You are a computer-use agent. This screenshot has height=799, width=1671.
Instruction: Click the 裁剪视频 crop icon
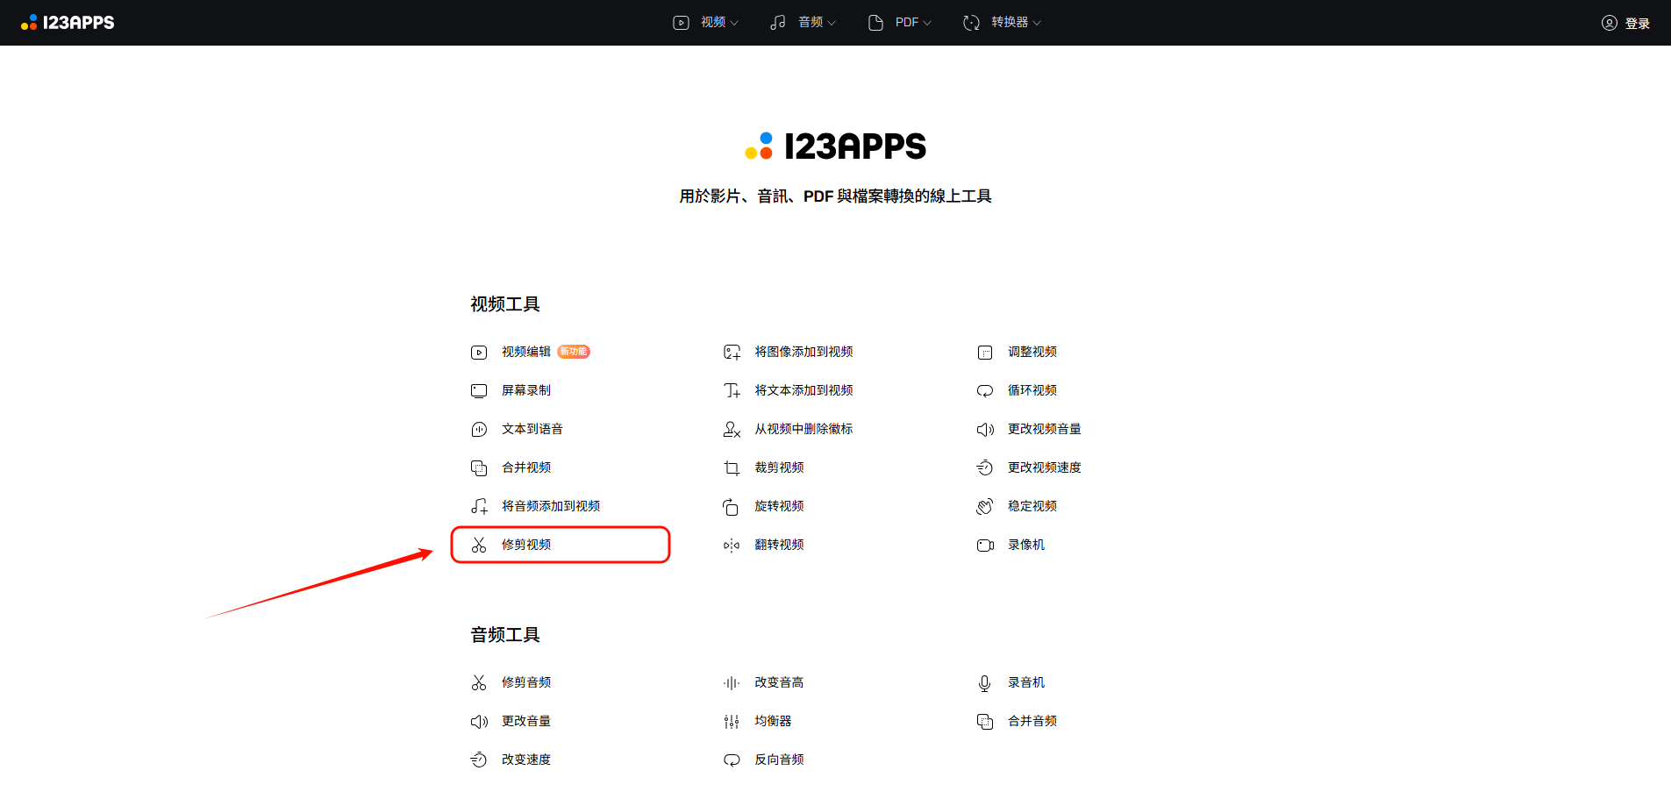732,468
